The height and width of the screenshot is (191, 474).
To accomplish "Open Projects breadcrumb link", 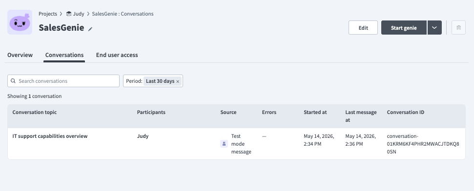I will point(48,14).
